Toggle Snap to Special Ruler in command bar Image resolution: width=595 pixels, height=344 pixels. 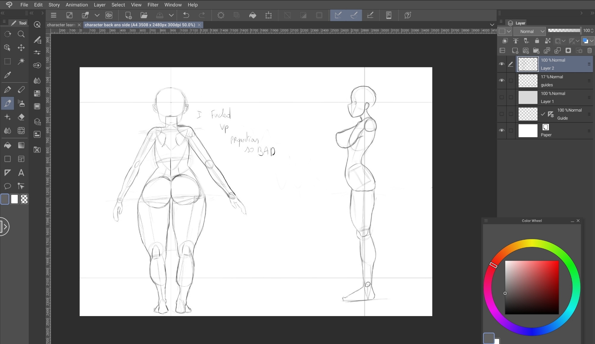tap(354, 15)
